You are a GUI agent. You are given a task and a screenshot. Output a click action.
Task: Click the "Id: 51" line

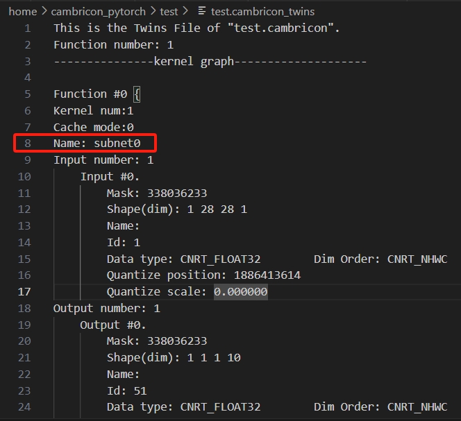[126, 390]
